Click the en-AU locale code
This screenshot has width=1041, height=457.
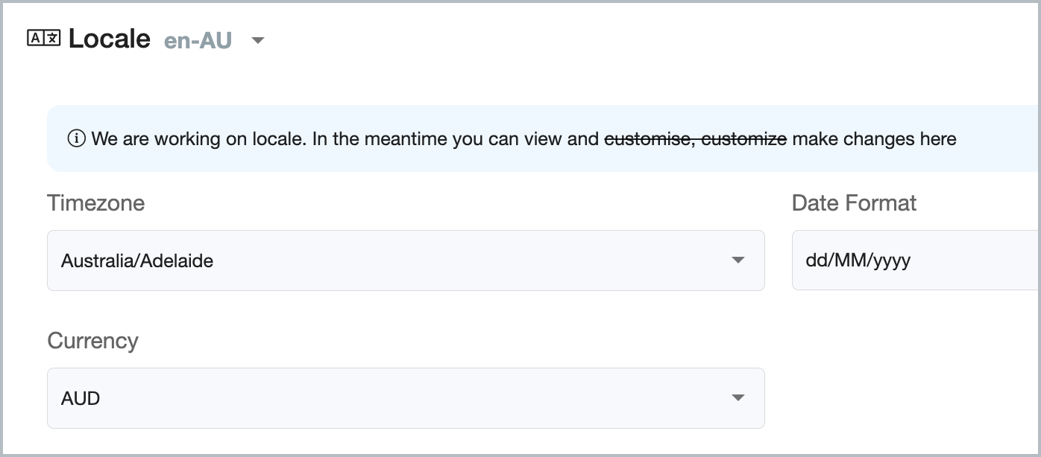[198, 40]
